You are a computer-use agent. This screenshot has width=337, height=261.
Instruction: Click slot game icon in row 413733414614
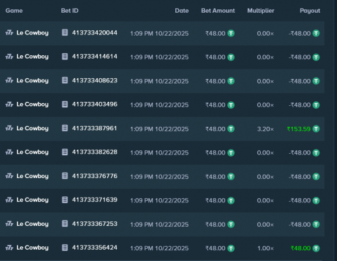[9, 57]
